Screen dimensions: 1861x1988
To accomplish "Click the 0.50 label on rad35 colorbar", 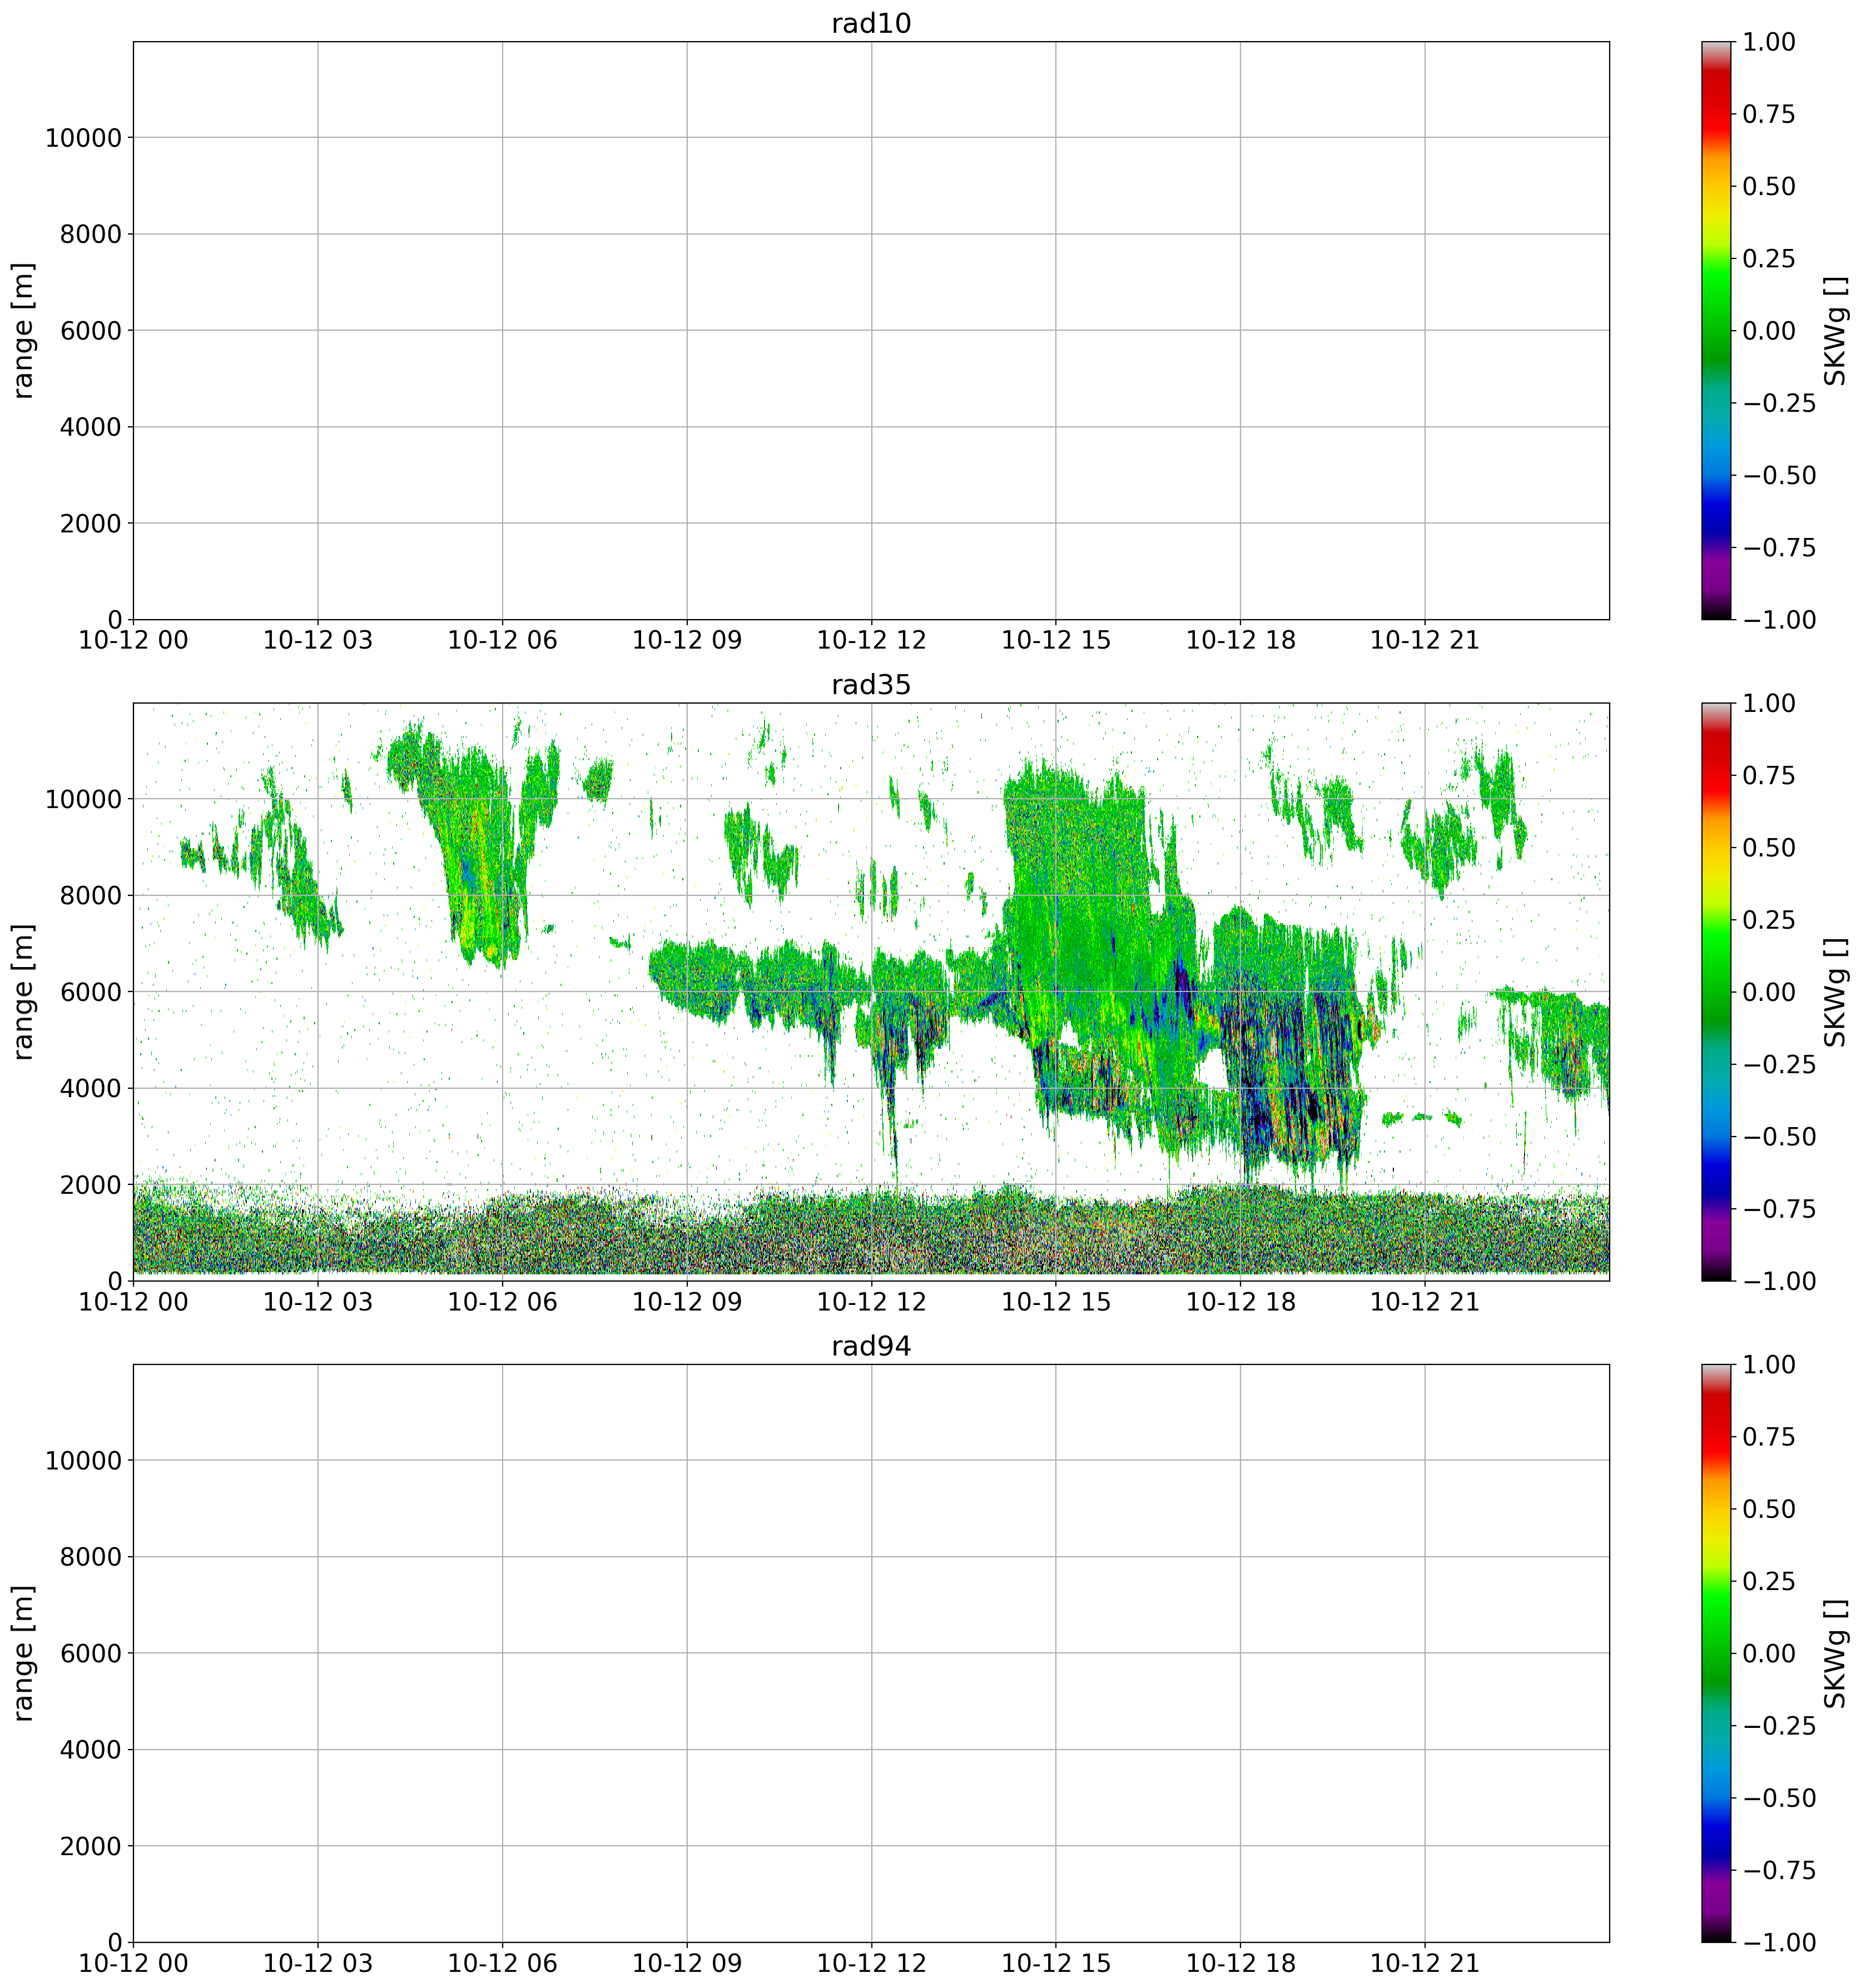I will pyautogui.click(x=1769, y=848).
